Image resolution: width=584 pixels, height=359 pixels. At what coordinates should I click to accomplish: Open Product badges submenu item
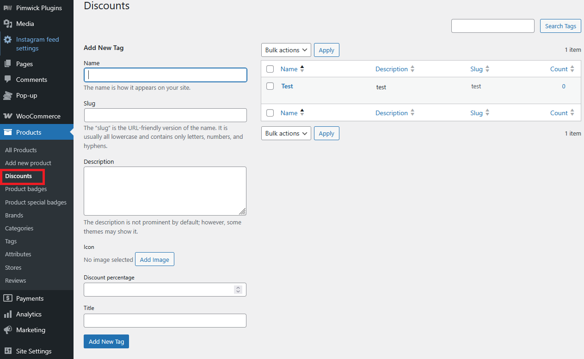pyautogui.click(x=26, y=189)
